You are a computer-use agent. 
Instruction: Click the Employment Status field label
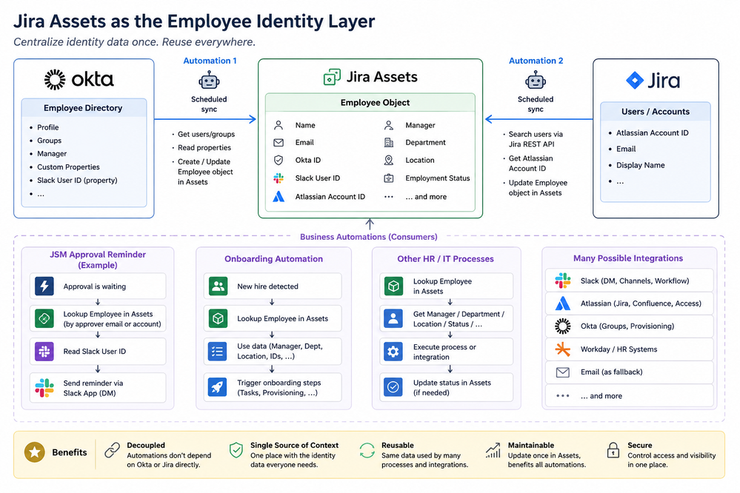[438, 178]
